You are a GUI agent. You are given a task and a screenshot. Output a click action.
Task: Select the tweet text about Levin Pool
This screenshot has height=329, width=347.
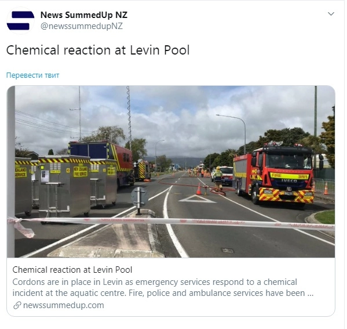98,50
